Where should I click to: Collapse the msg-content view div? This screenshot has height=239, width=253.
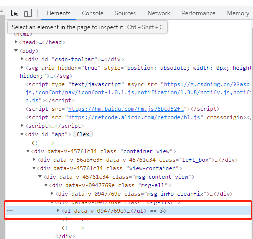point(40,176)
